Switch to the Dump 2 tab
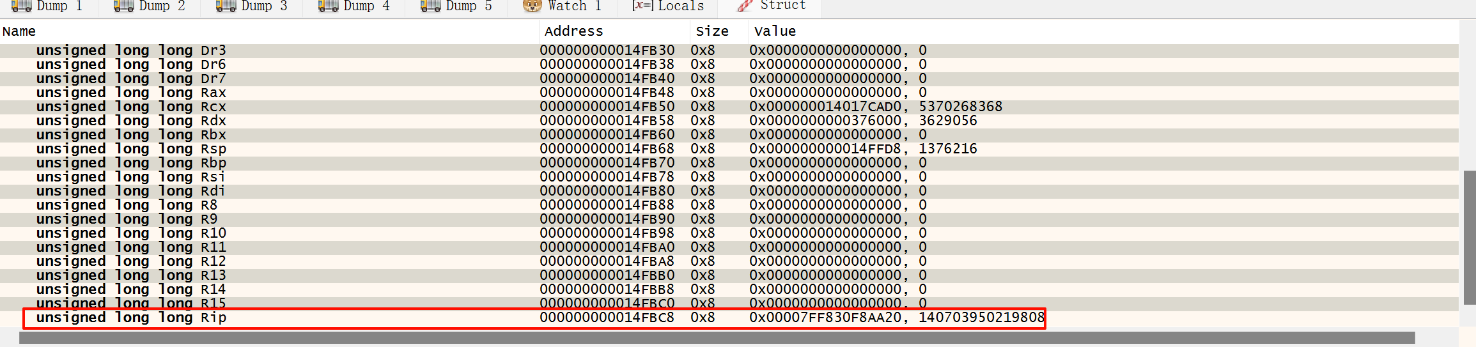The width and height of the screenshot is (1476, 347). click(150, 6)
